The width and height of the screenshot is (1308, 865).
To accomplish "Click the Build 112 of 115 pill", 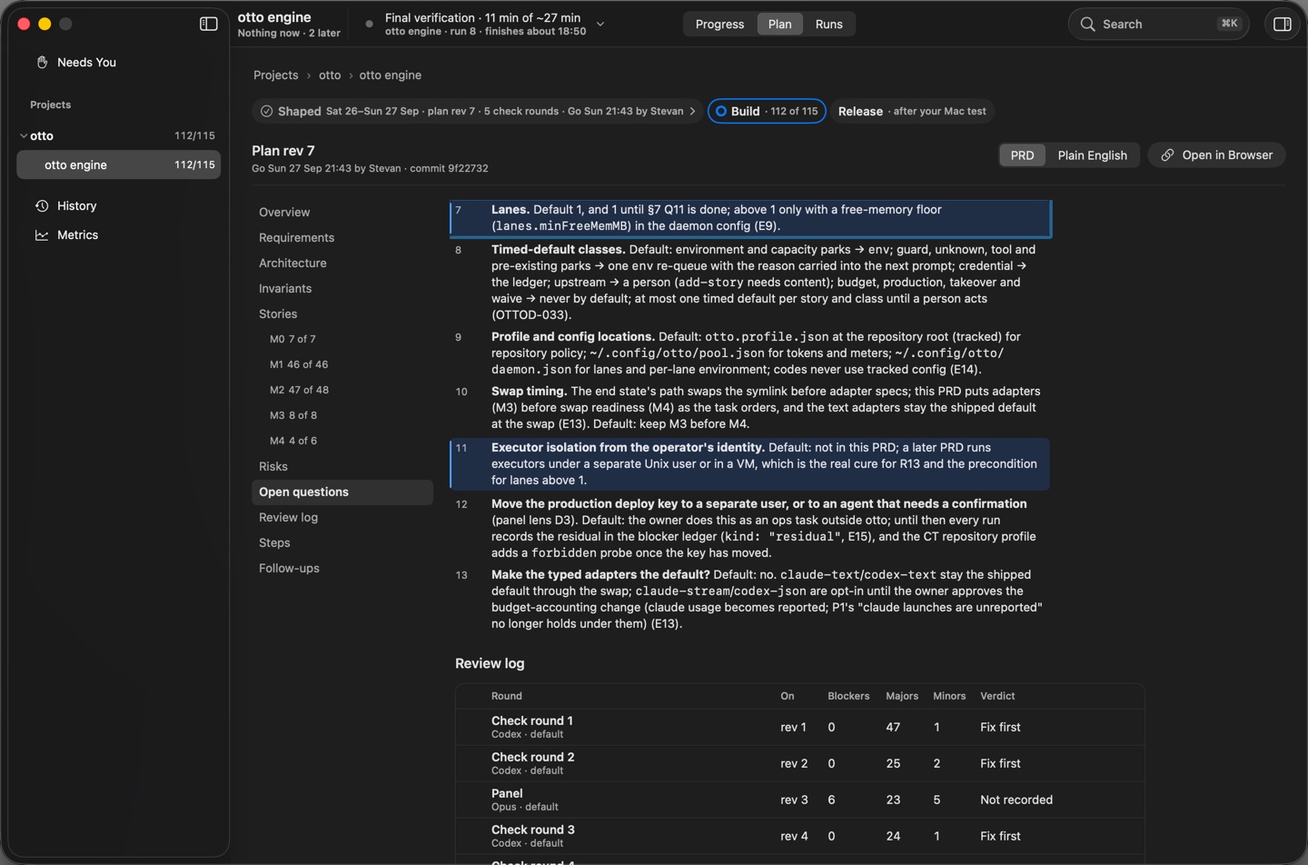I will tap(767, 111).
